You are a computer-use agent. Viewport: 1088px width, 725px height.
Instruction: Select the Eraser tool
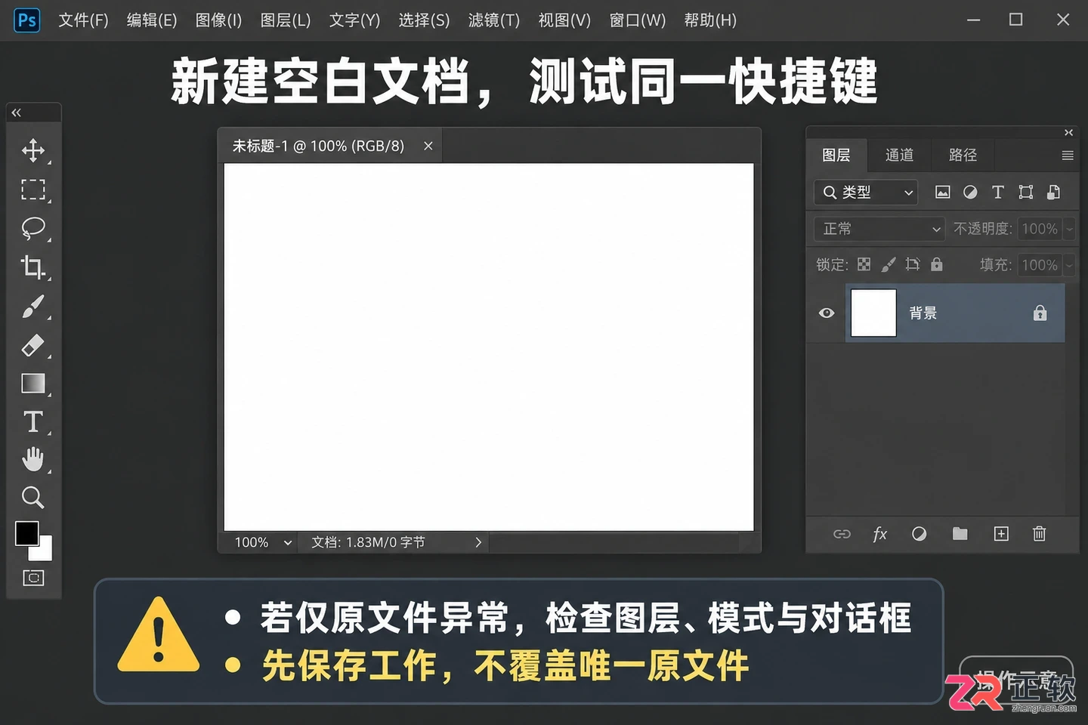[33, 345]
